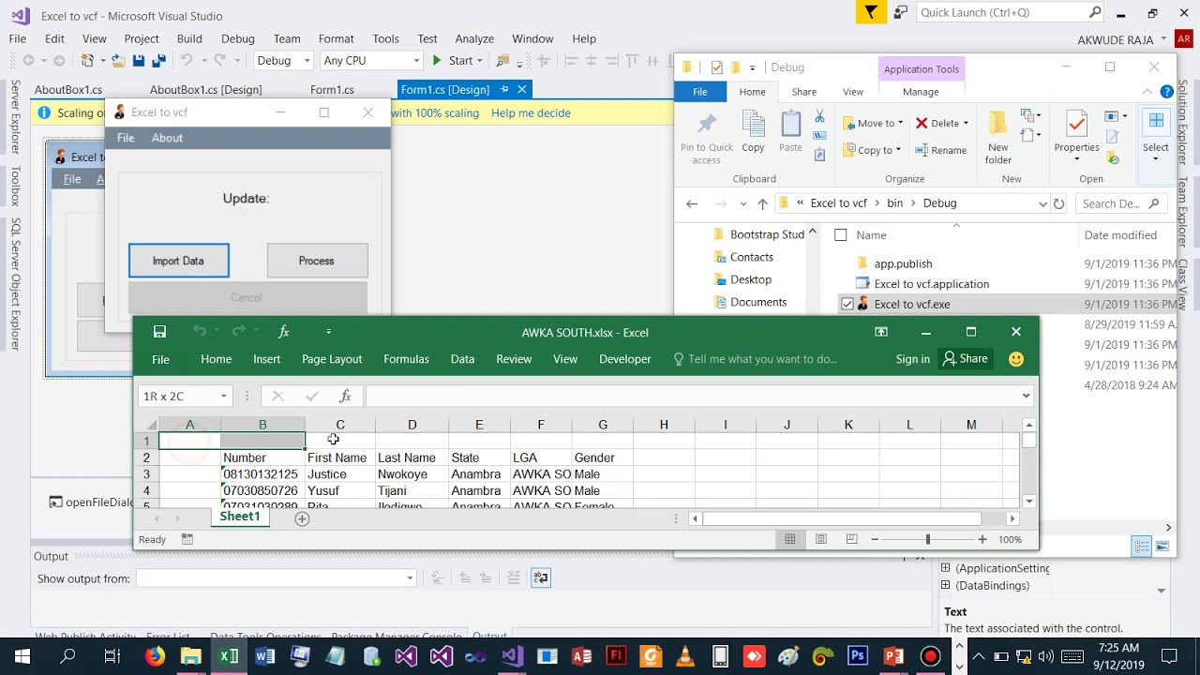Screen dimensions: 1200x675
Task: Expand the DataBindings property node
Action: [x=945, y=585]
